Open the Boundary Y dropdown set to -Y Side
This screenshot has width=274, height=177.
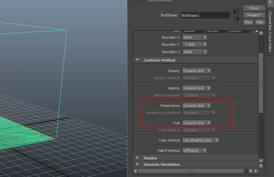click(195, 45)
